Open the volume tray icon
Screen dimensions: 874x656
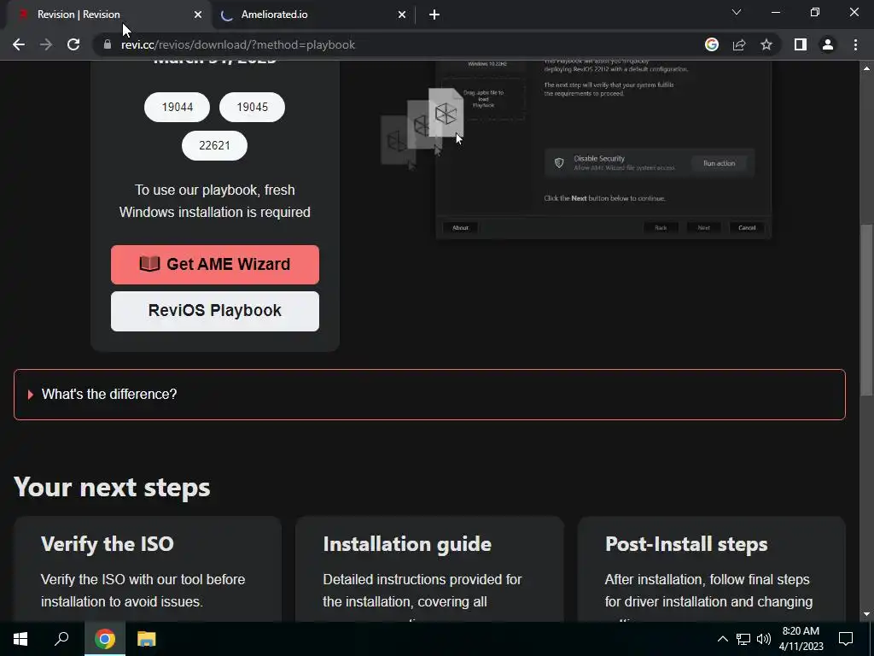pos(764,639)
